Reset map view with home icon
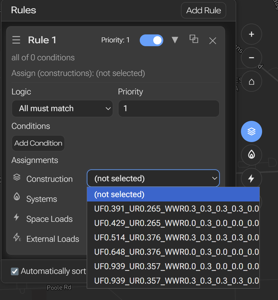278x300 pixels. [251, 81]
